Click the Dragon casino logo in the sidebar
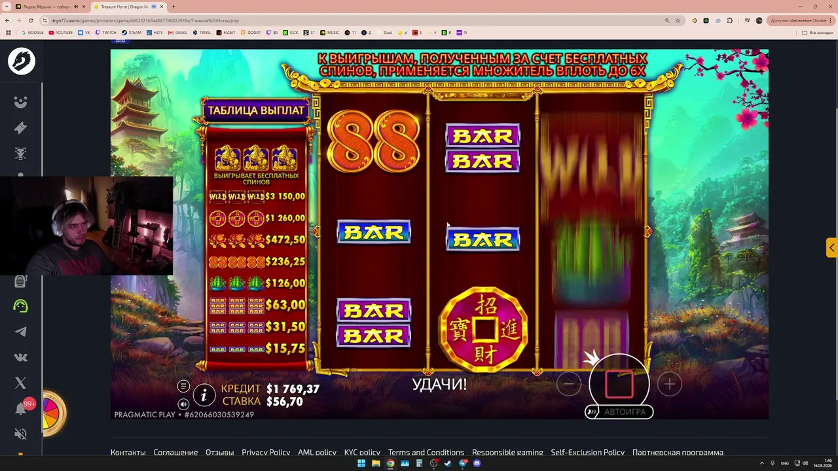Image resolution: width=838 pixels, height=471 pixels. [x=22, y=61]
